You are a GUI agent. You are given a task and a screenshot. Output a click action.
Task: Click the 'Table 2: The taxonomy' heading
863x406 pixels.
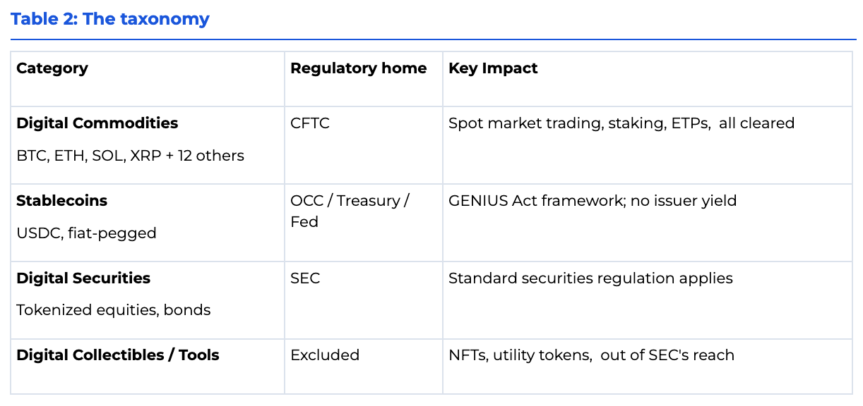click(110, 18)
